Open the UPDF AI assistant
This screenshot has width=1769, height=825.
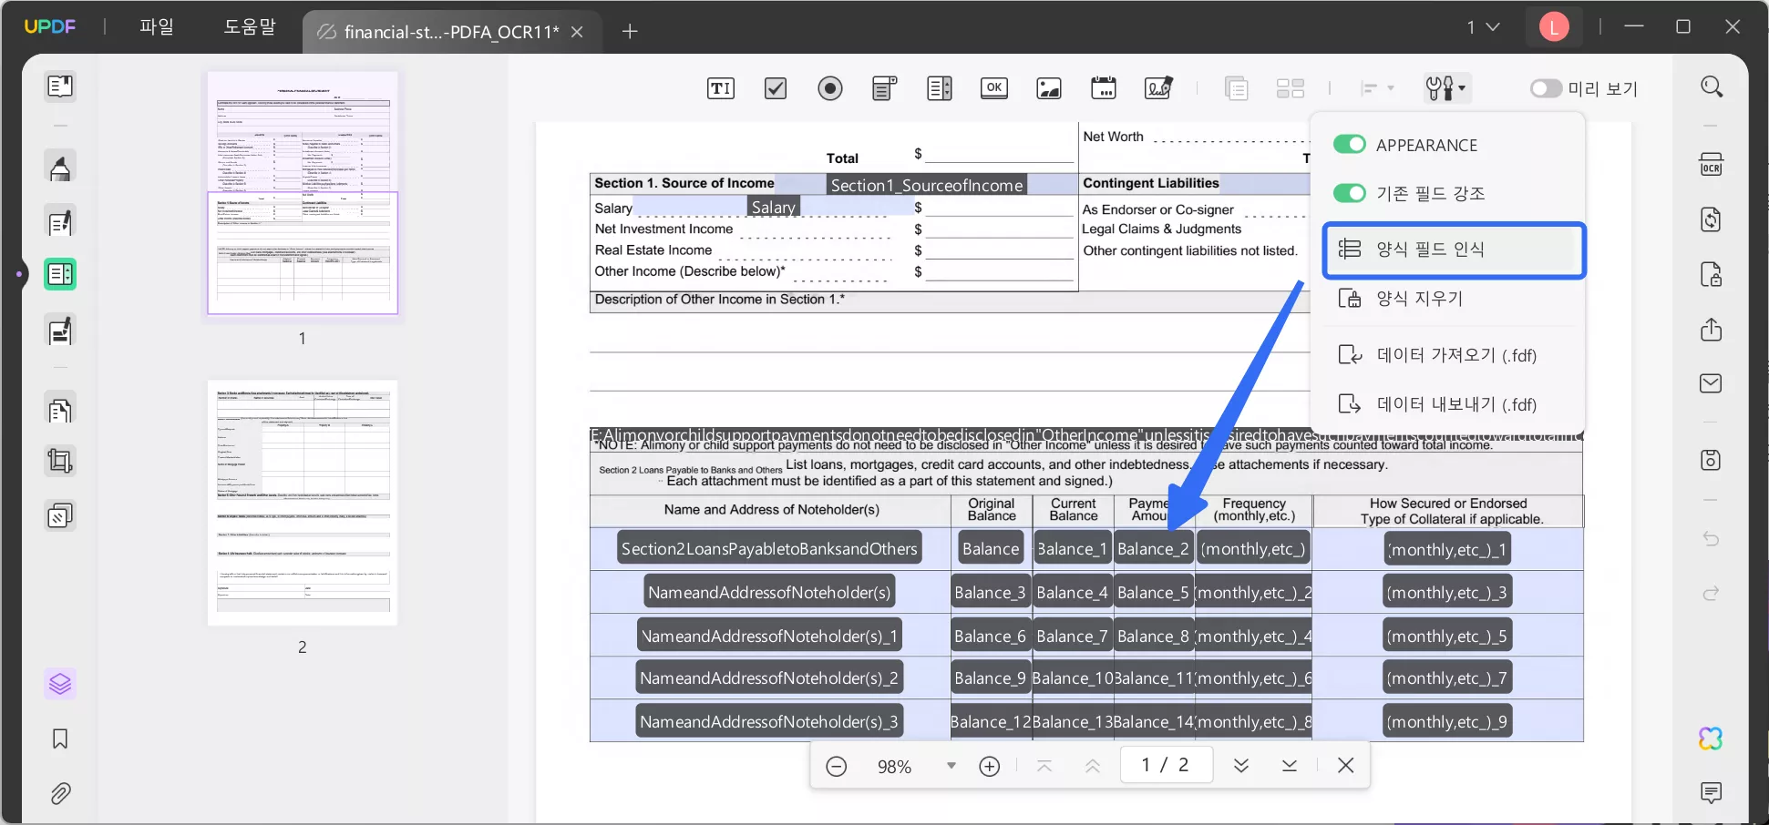pos(1711,738)
